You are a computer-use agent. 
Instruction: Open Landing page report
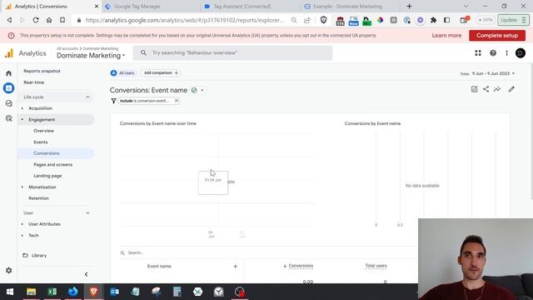click(47, 176)
